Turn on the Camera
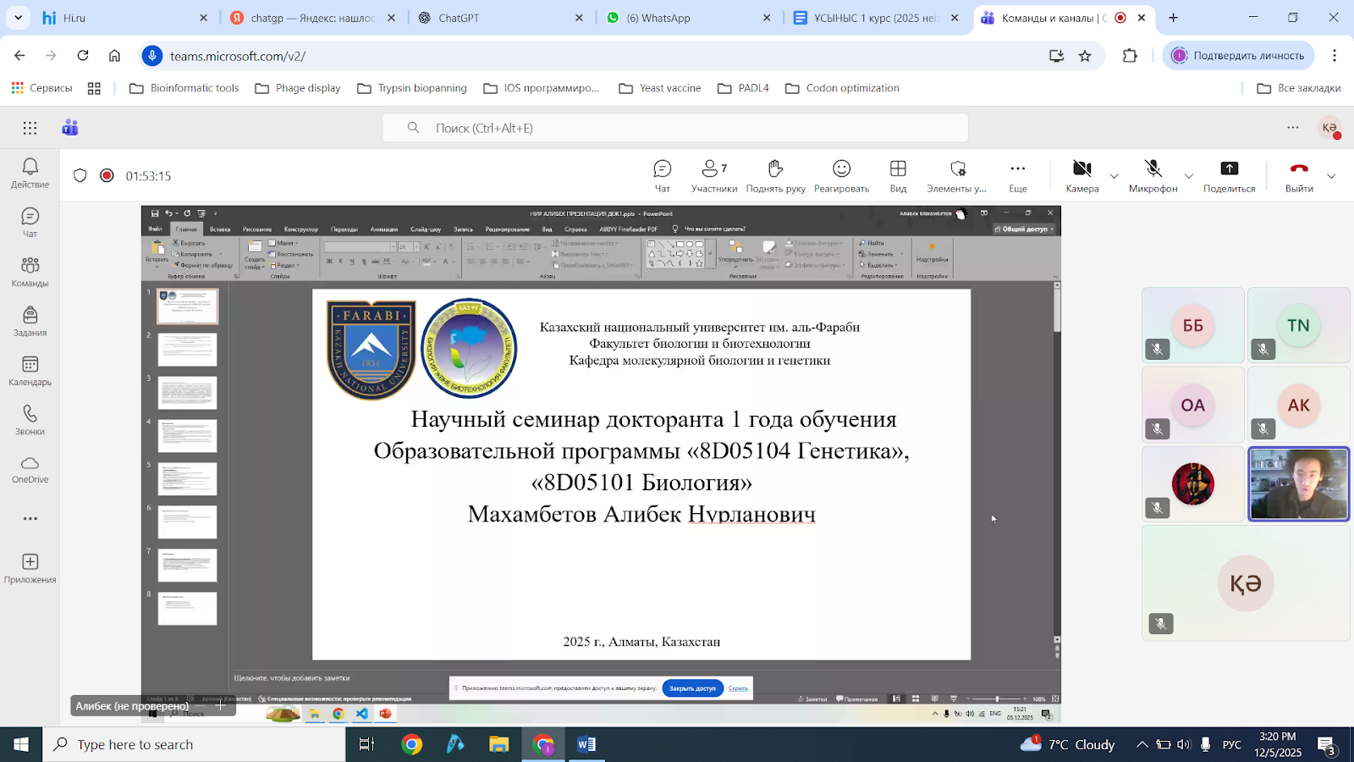1354x762 pixels. [x=1082, y=175]
